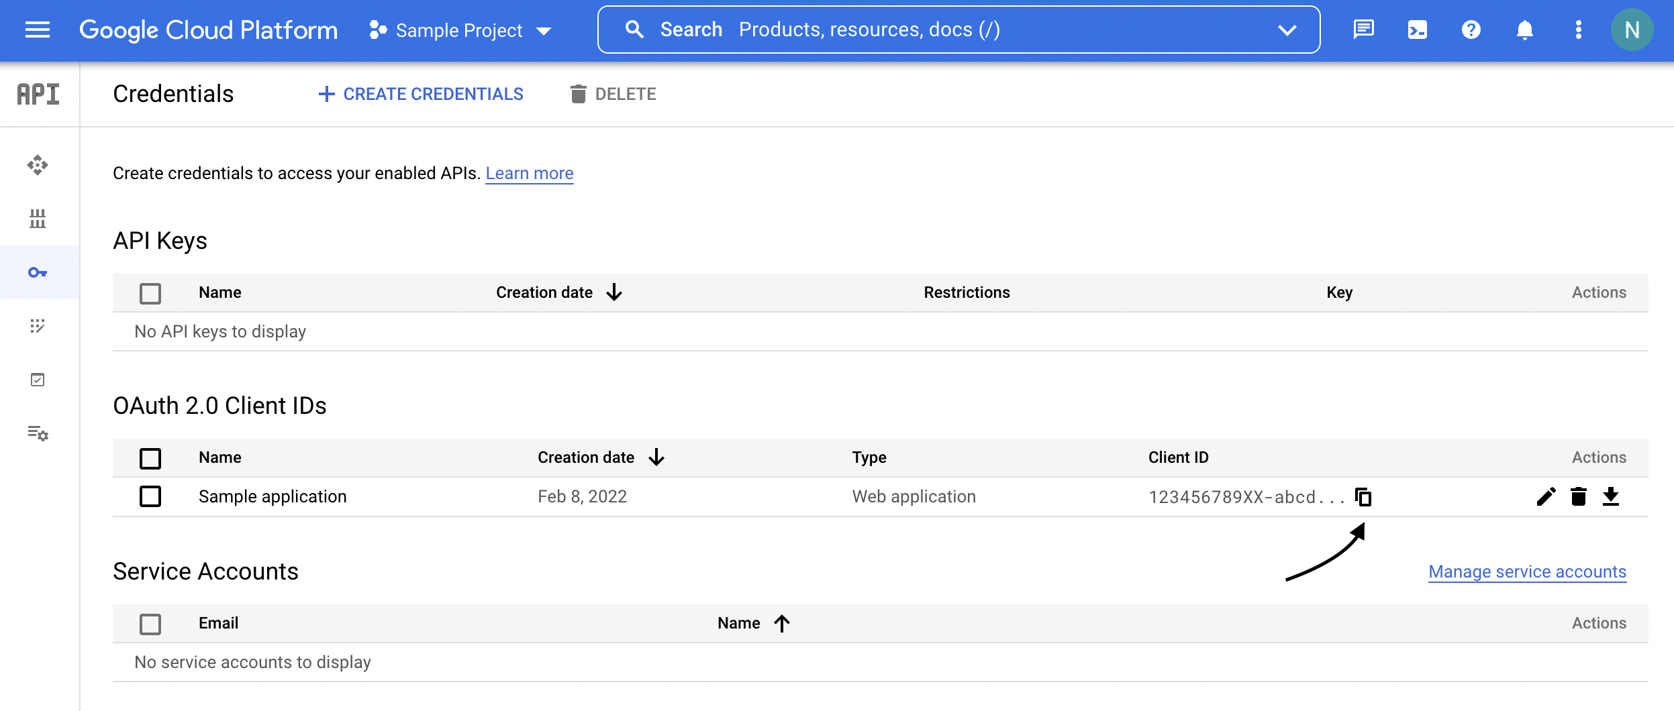Open the Library sidebar icon

(x=38, y=219)
